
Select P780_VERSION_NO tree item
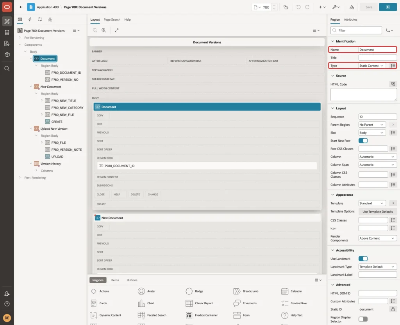62,80
